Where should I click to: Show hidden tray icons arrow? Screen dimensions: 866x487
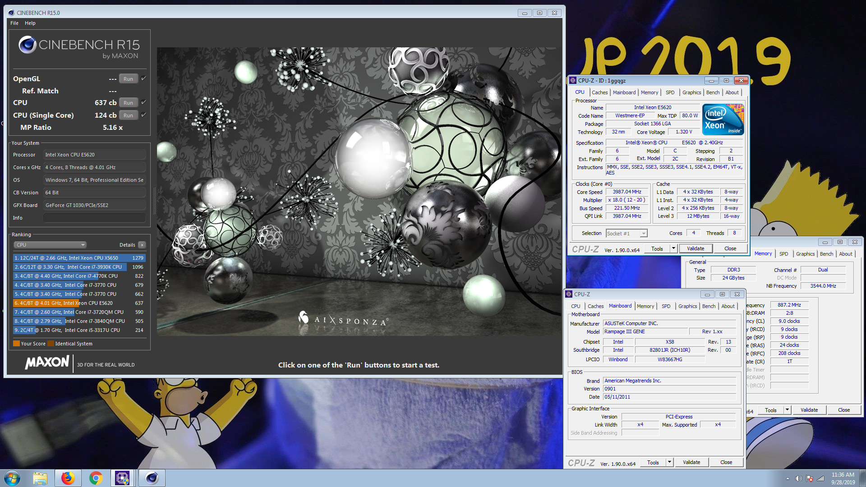pyautogui.click(x=788, y=478)
